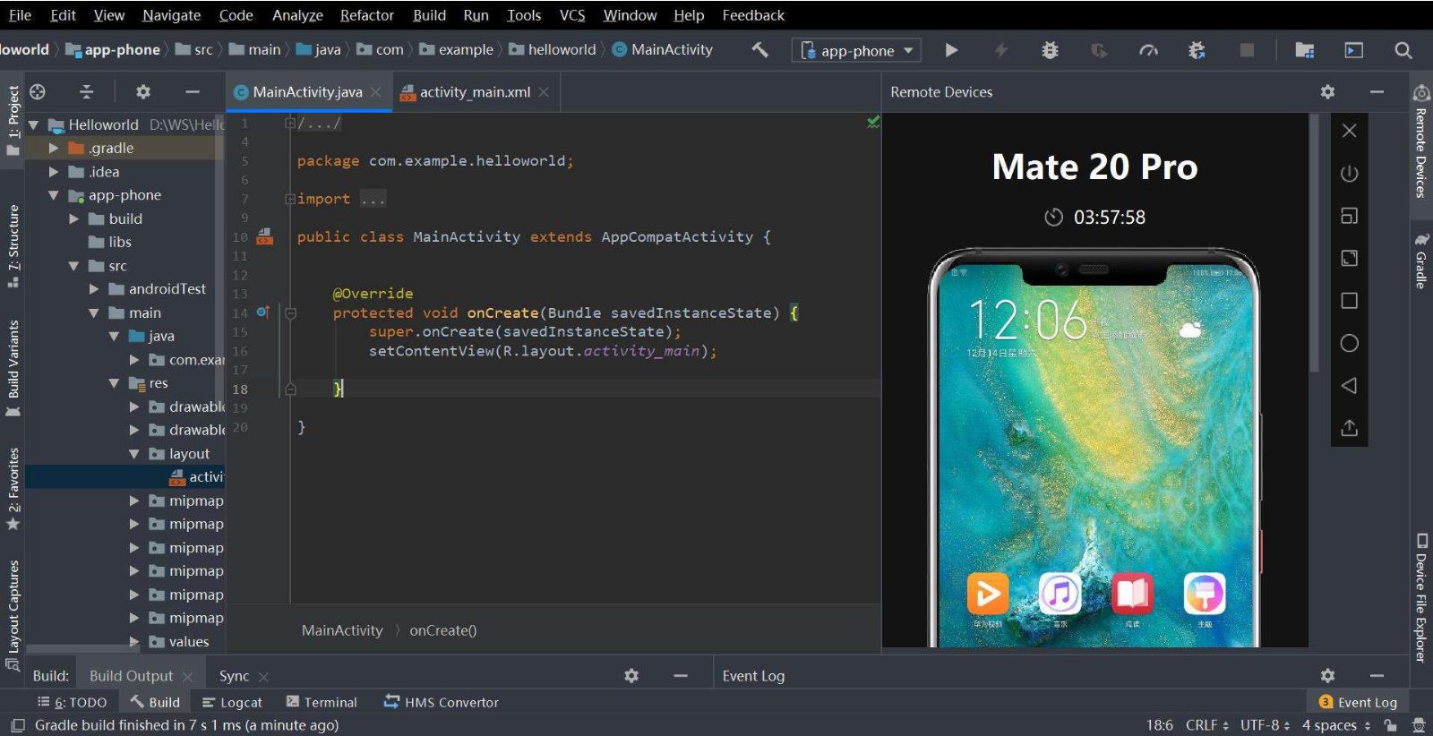Collapse the layout folder in project tree
This screenshot has height=736, width=1433.
pyautogui.click(x=134, y=454)
